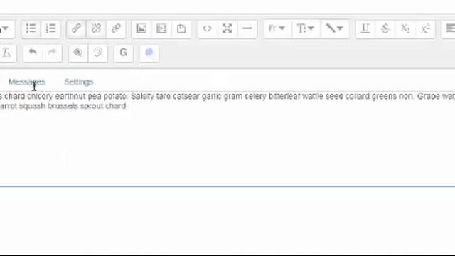Open the font size dropdown

click(x=306, y=28)
